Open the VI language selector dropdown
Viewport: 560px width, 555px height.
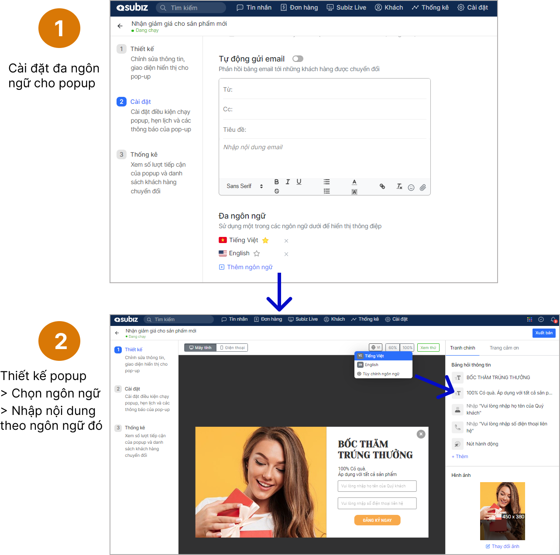(x=375, y=348)
